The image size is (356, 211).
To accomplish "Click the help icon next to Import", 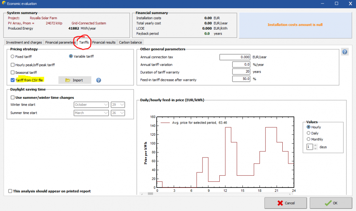I will tap(99, 80).
